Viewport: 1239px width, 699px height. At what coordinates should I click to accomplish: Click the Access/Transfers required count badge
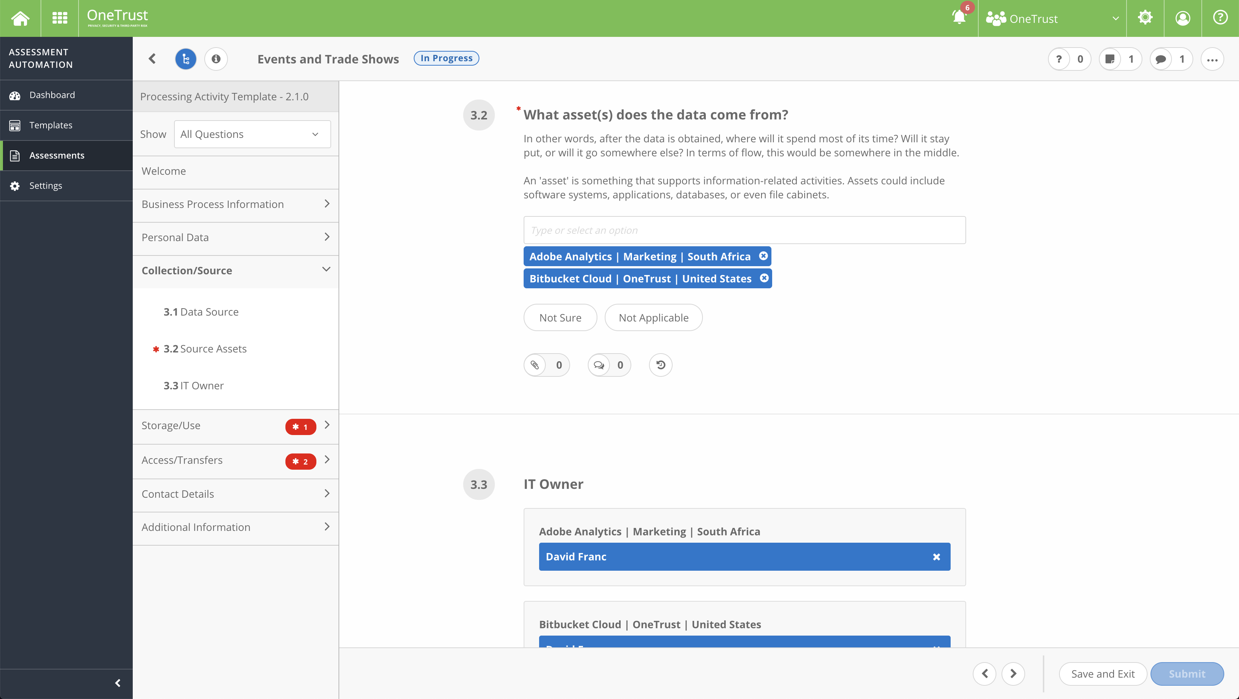[x=301, y=462]
